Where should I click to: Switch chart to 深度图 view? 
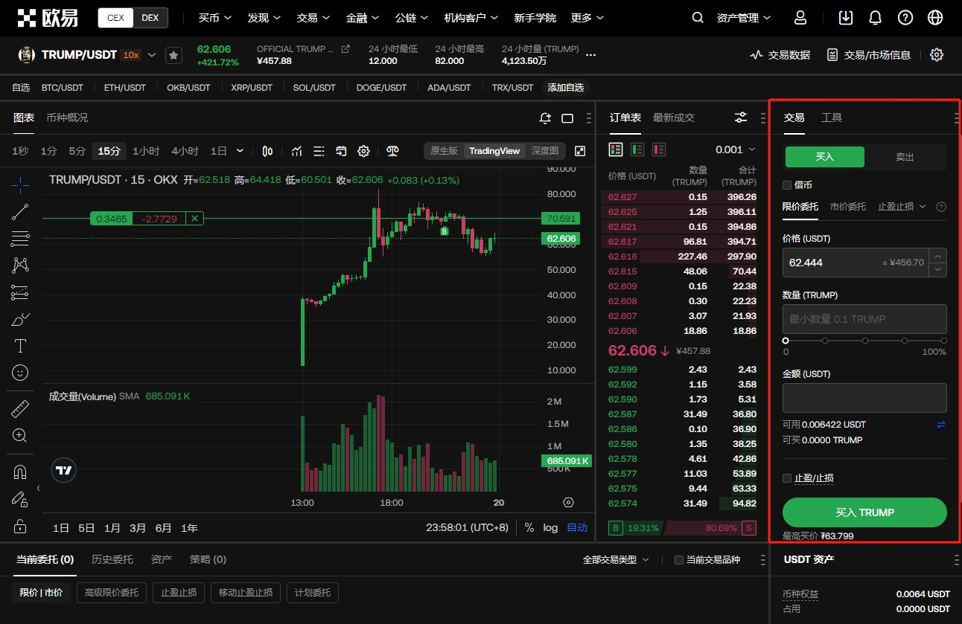[546, 150]
